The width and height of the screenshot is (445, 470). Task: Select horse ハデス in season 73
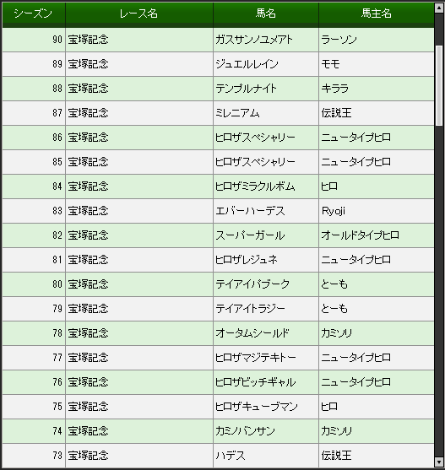click(x=231, y=456)
